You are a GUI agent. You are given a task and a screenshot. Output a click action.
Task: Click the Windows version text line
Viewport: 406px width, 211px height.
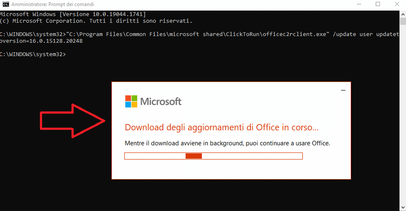(x=73, y=14)
